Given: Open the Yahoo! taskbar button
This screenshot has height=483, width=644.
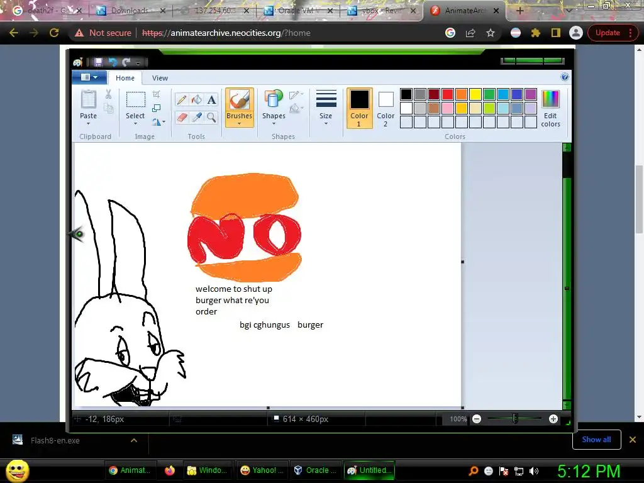Looking at the screenshot, I should tap(262, 470).
